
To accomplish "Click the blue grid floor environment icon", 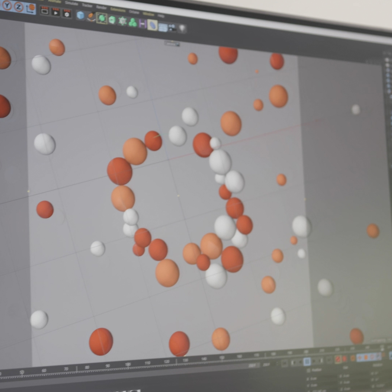I will [163, 27].
